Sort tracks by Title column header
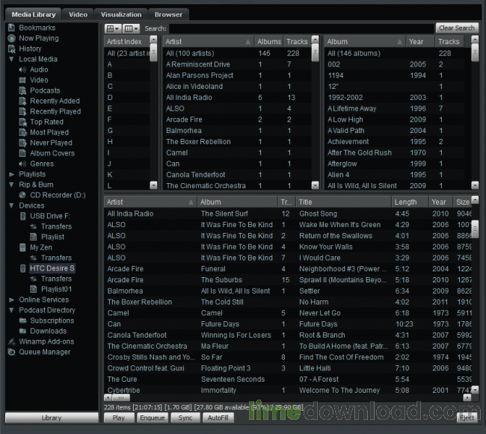Screen dimensions: 486x434 point(343,202)
